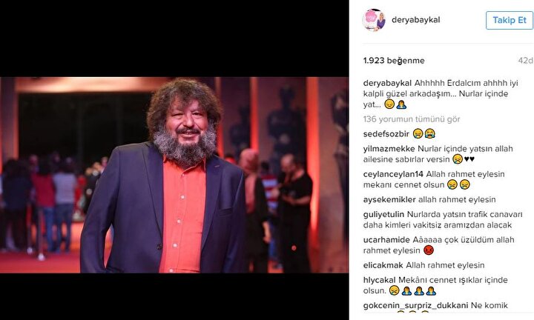This screenshot has width=534, height=320.
Task: Open elicakmak commenter profile
Action: tap(383, 265)
